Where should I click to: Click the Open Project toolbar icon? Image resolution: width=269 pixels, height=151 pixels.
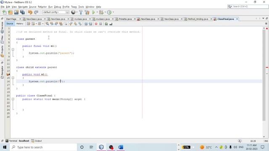(x=16, y=12)
